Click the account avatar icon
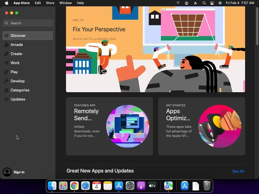Viewport: 259px width, 194px height. [x=7, y=172]
